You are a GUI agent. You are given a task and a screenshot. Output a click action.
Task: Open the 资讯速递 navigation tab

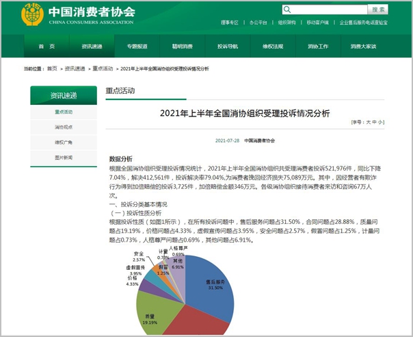point(92,46)
